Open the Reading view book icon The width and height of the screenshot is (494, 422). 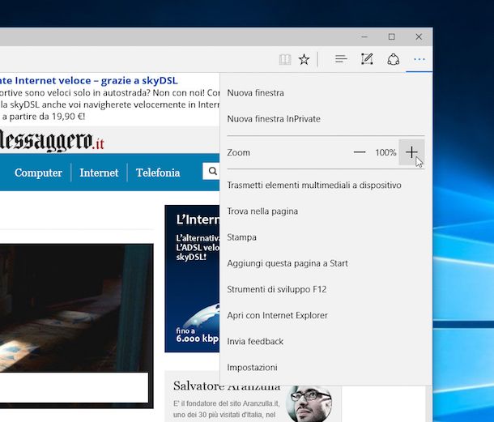point(284,59)
